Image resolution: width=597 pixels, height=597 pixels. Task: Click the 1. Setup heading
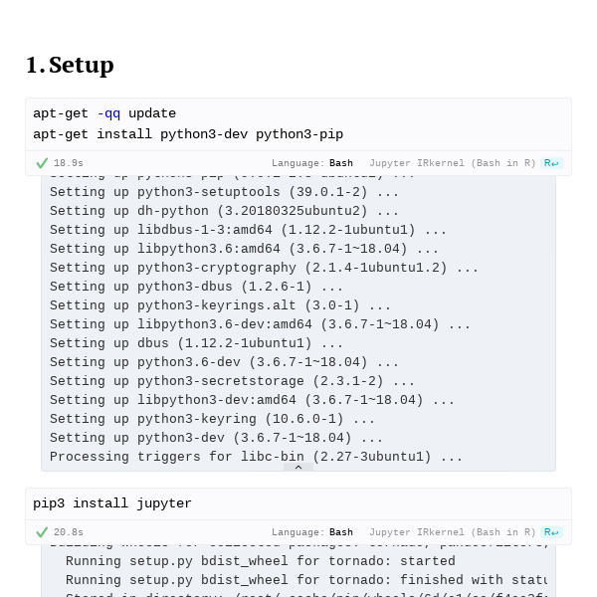pos(70,65)
